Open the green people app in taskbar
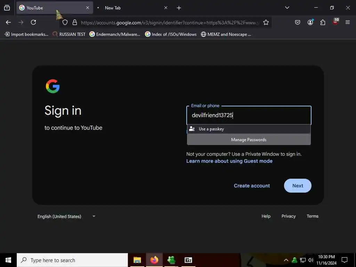This screenshot has width=356, height=267. (171, 260)
